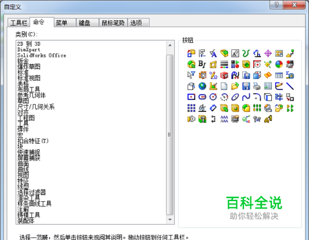
Task: Click the category list scroll-up arrow
Action: pyautogui.click(x=170, y=45)
